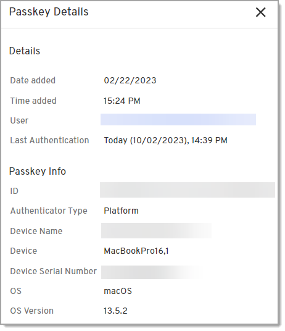Select the Platform authenticator value
Screen dimensions: 285x331
pyautogui.click(x=121, y=211)
